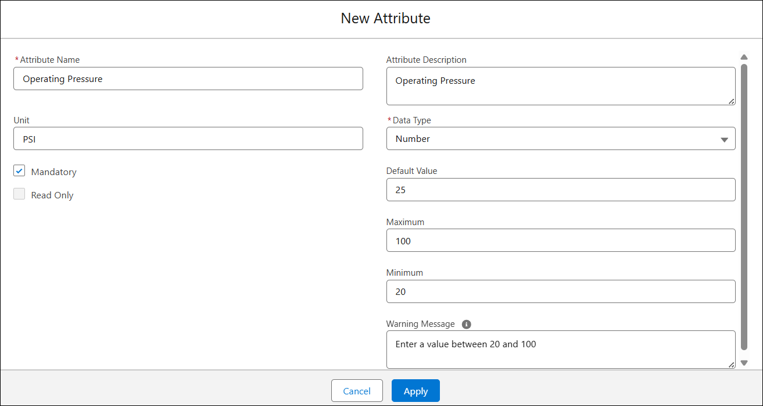Click the scrollbar down arrow
Screen dimensions: 763x406
point(744,362)
